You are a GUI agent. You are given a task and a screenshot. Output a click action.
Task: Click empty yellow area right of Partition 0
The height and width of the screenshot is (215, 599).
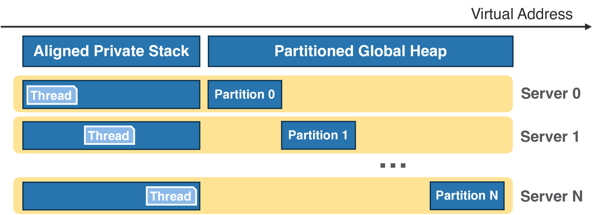coord(397,94)
